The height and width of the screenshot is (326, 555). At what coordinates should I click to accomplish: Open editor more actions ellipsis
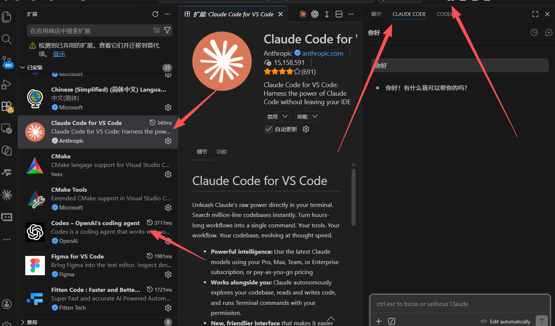(x=351, y=14)
